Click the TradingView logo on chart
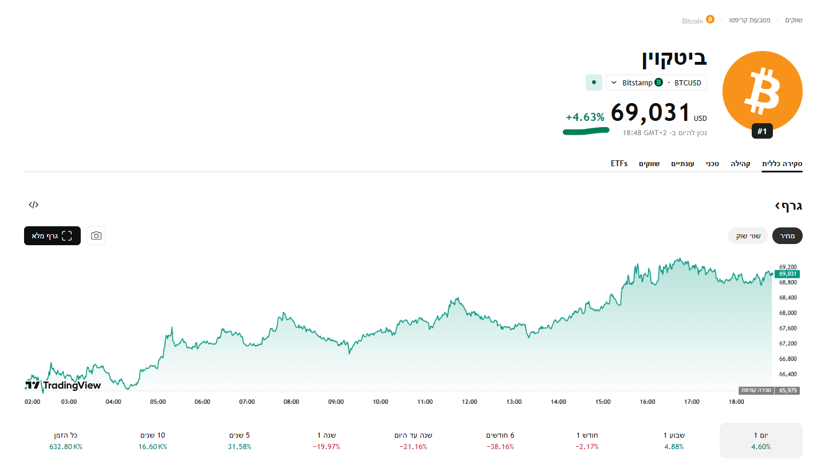 63,385
